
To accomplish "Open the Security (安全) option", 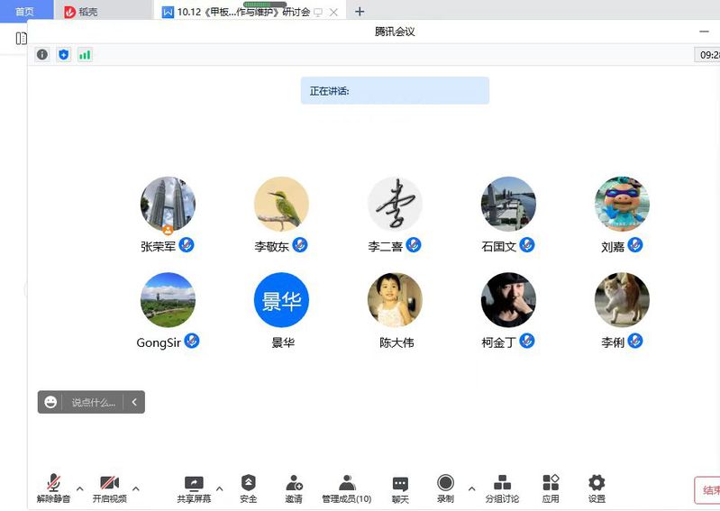I will click(249, 488).
